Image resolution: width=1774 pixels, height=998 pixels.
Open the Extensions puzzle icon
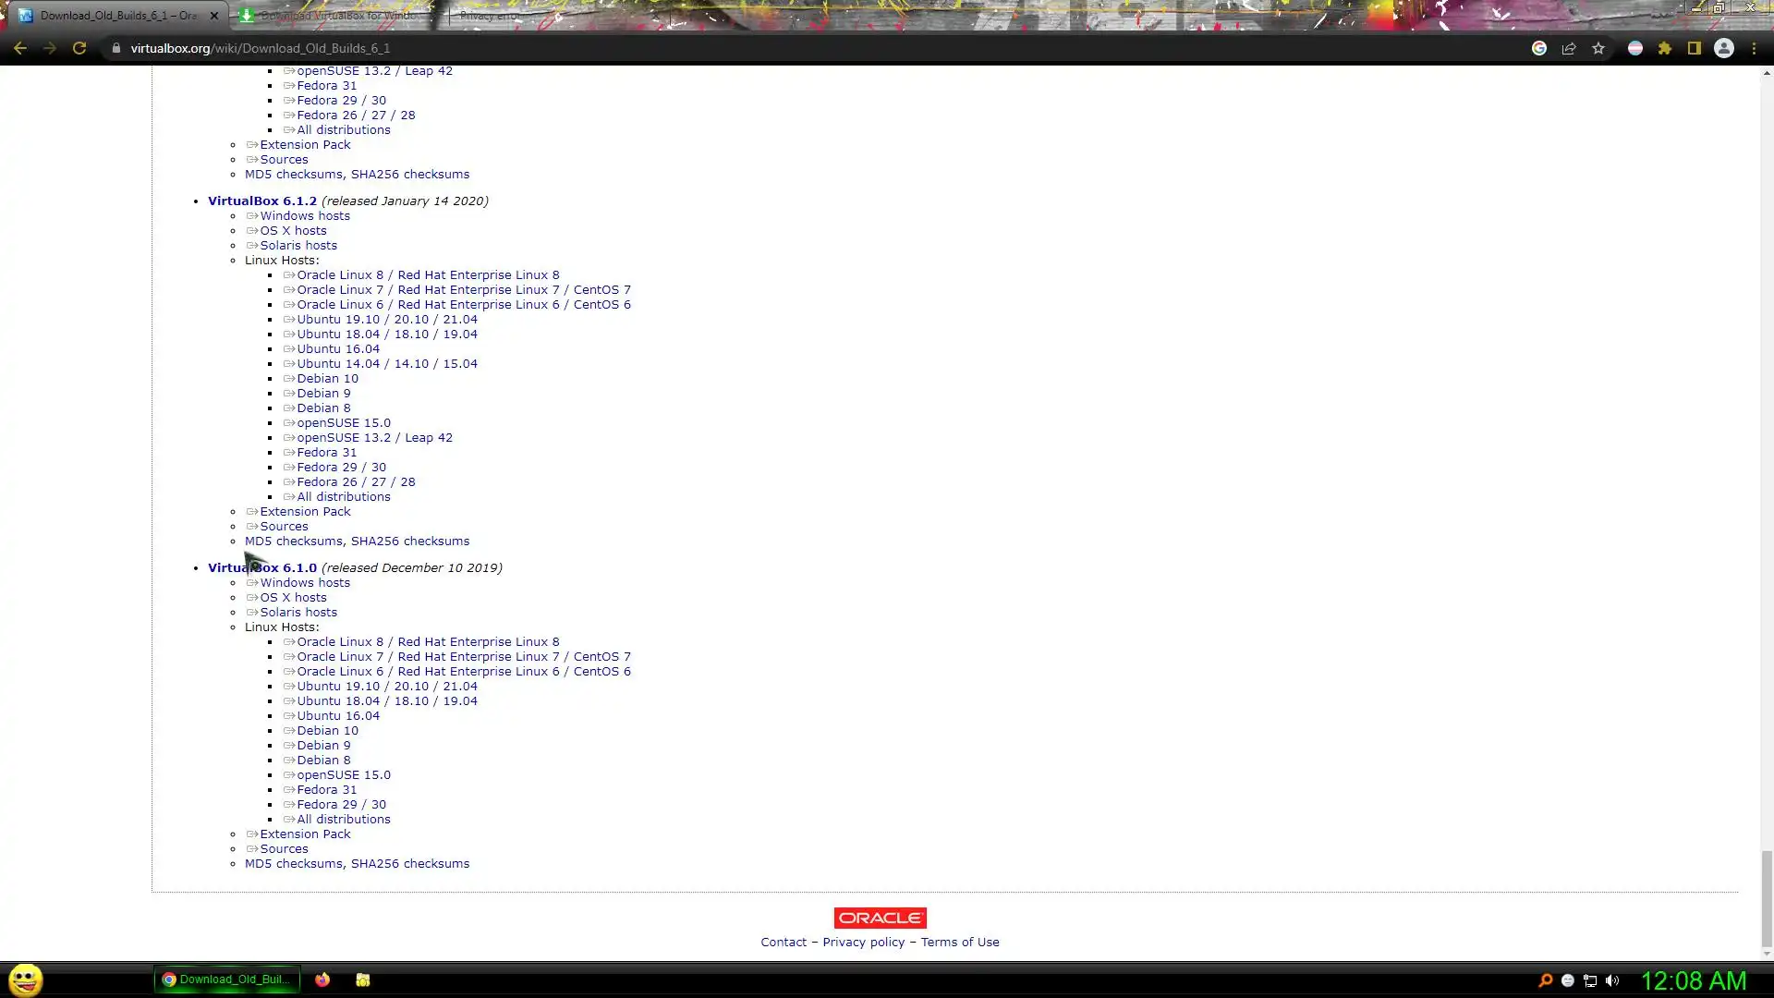(1665, 48)
